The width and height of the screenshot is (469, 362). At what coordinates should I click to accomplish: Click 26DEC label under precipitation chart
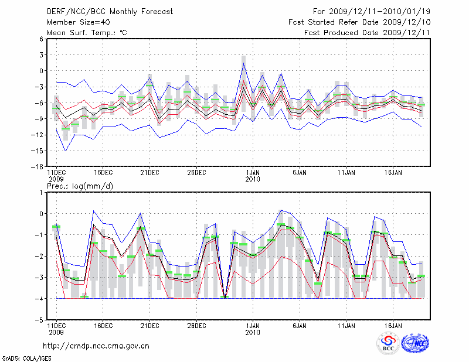[x=196, y=325]
